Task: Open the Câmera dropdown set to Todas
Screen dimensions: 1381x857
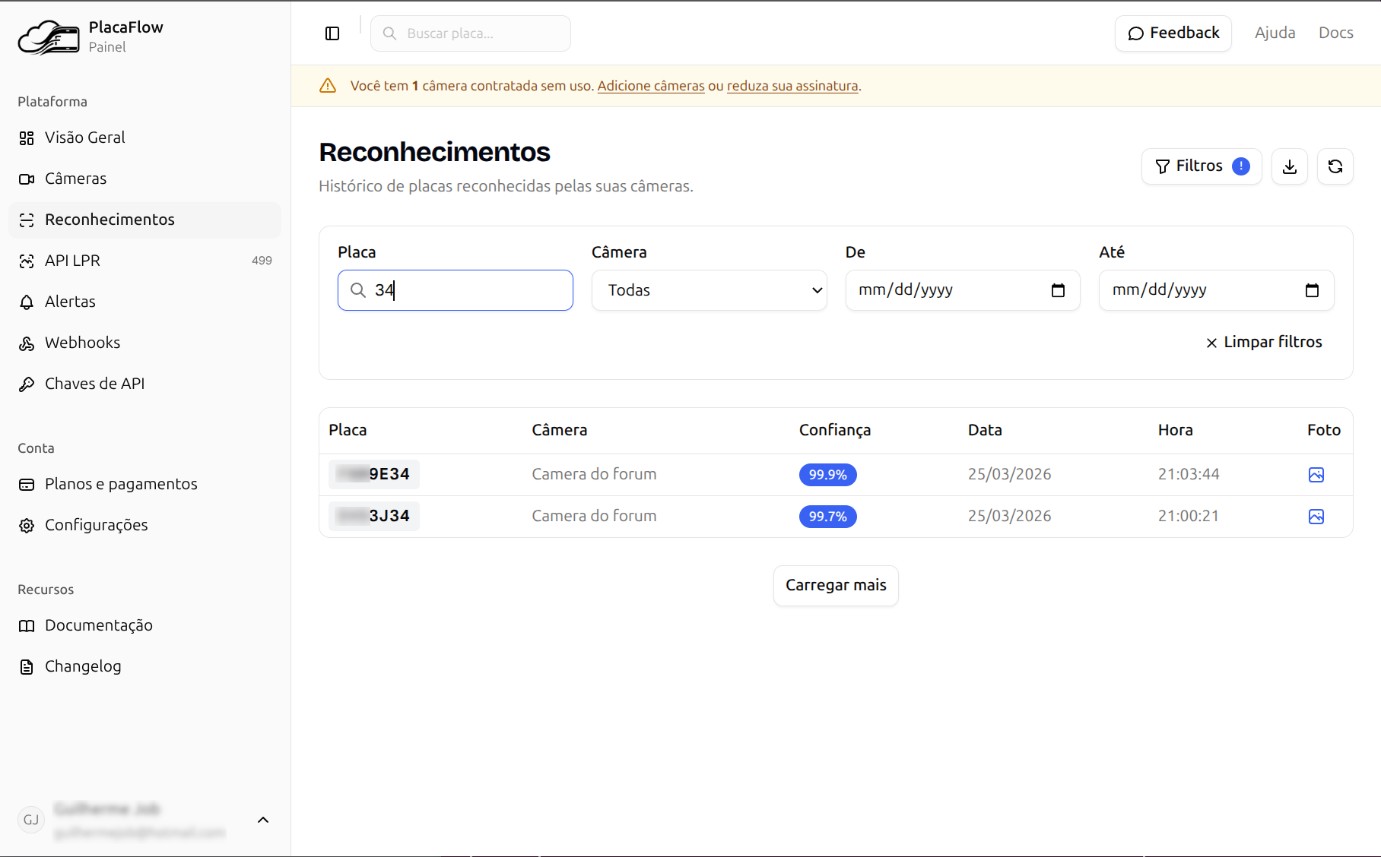Action: (x=709, y=290)
